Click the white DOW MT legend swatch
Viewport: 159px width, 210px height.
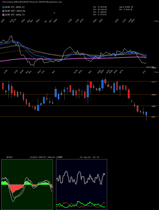(3, 11)
